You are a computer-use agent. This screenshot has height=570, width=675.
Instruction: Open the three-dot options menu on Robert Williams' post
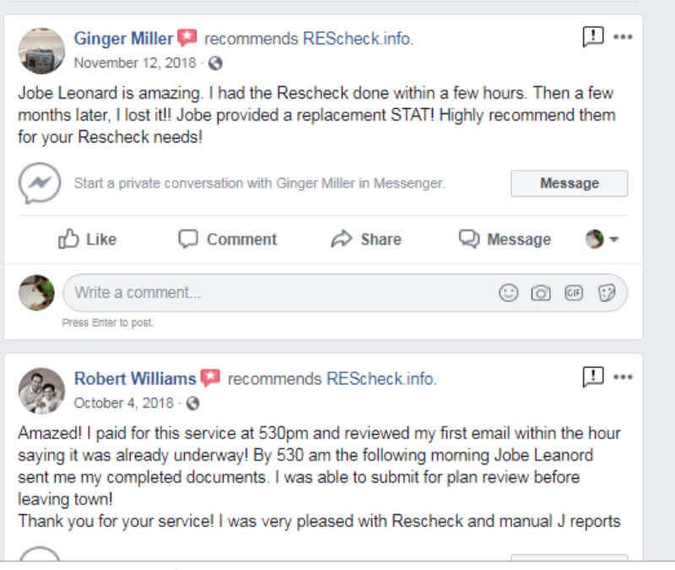(x=623, y=377)
